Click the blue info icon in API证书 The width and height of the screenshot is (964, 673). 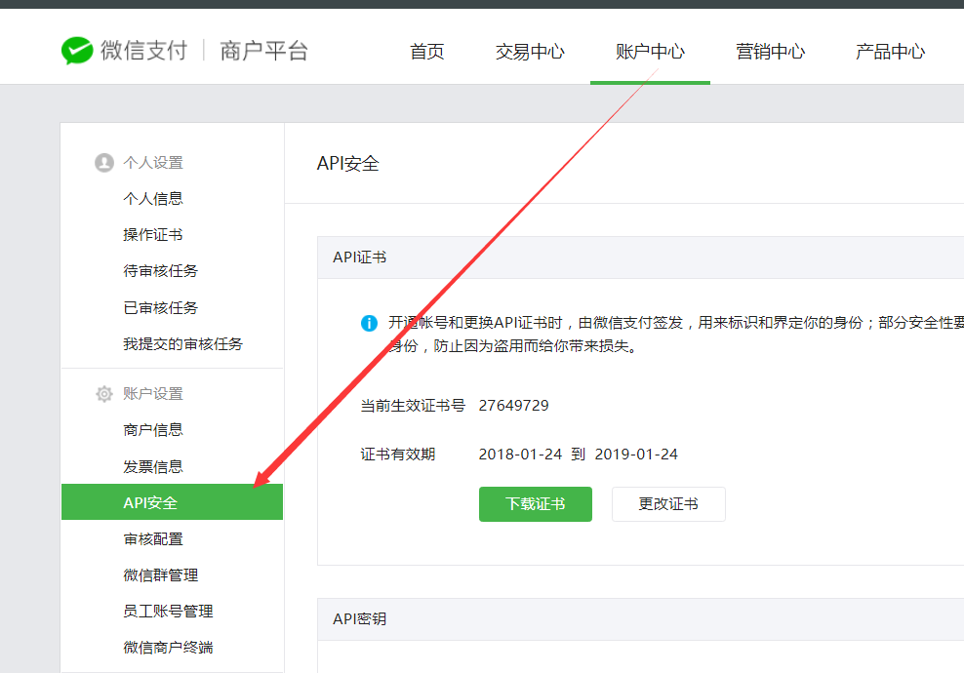pos(369,323)
